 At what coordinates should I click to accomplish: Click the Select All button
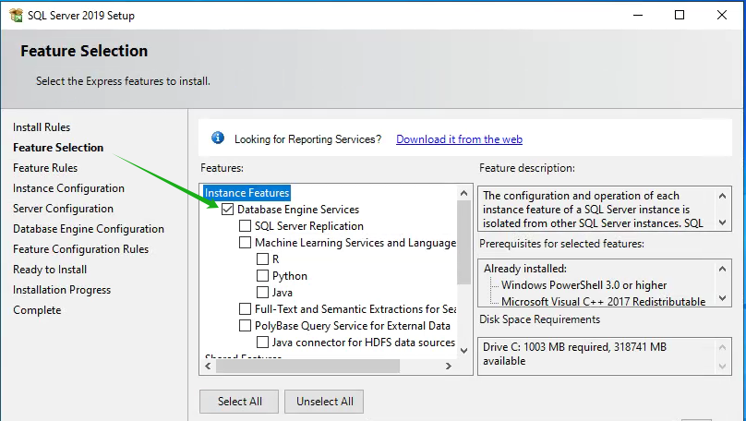coord(239,402)
